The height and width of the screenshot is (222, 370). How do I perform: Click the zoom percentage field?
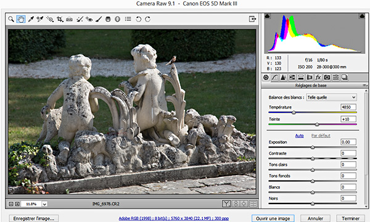click(31, 204)
